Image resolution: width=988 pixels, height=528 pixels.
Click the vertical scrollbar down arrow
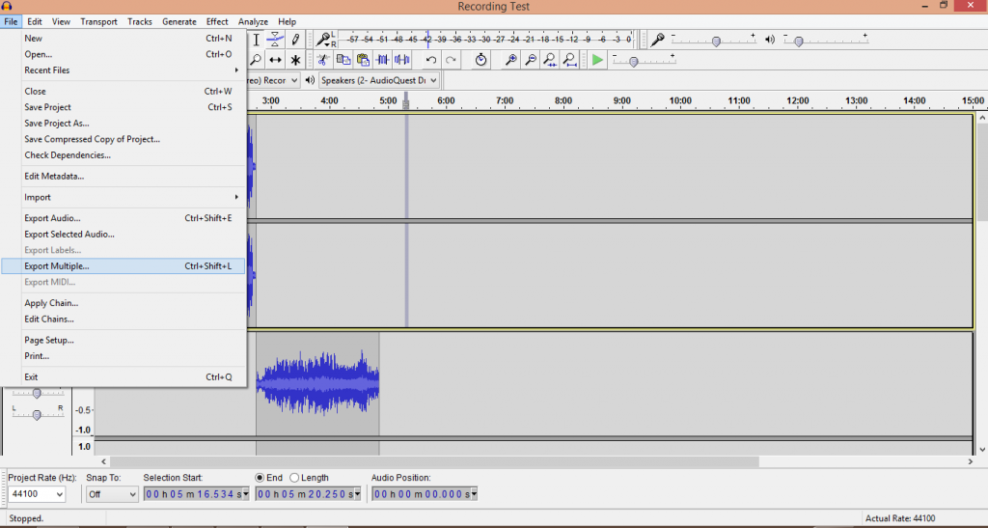pos(982,449)
